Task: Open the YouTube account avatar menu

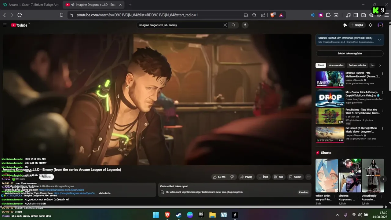Action: (380, 25)
